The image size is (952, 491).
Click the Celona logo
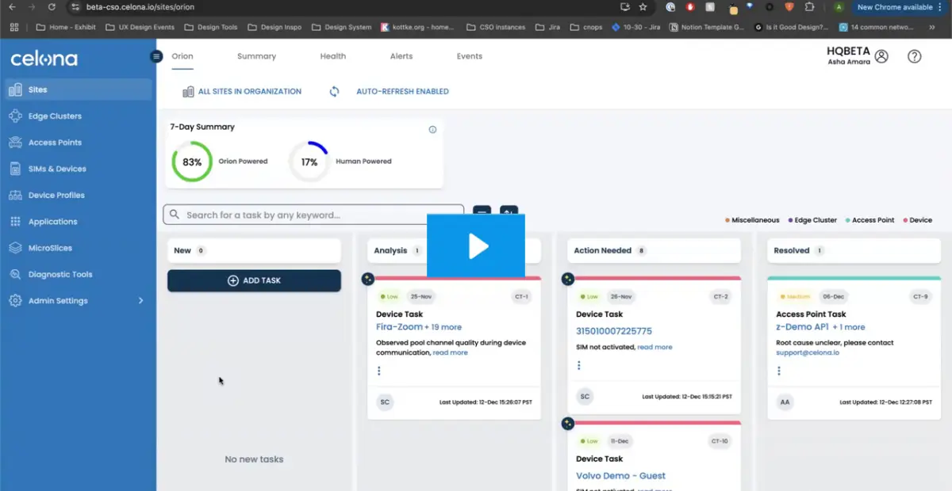coord(44,59)
